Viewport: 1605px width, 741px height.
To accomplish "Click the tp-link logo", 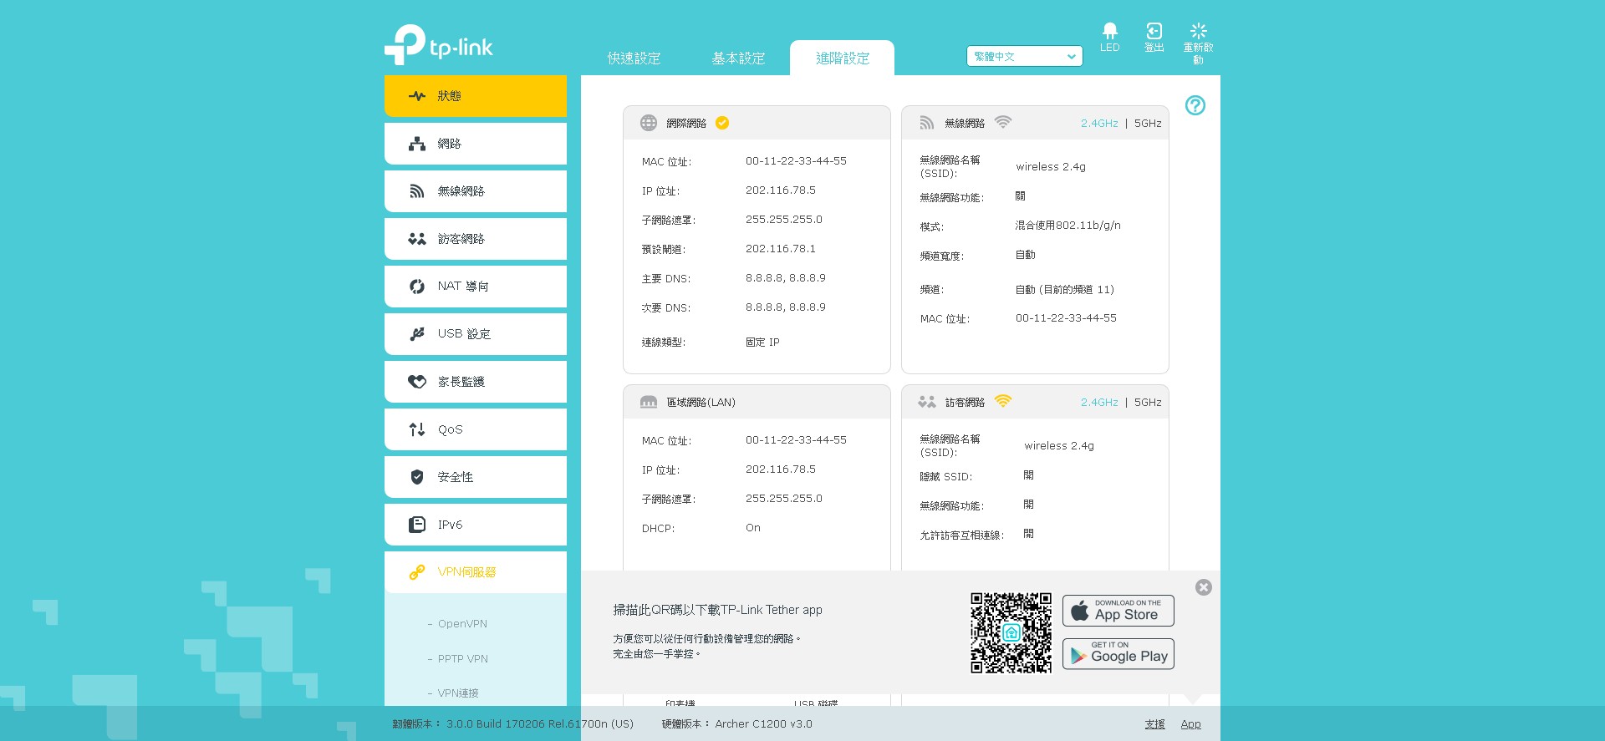I will point(439,44).
